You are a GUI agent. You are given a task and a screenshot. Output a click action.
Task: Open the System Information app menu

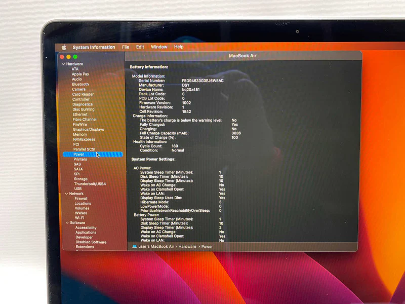(94, 47)
